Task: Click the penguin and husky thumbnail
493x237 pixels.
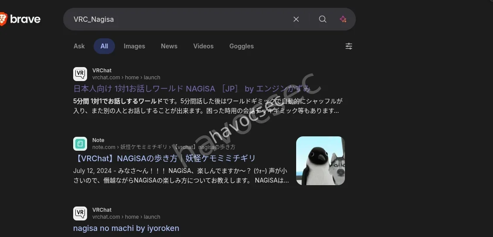Action: click(x=321, y=161)
